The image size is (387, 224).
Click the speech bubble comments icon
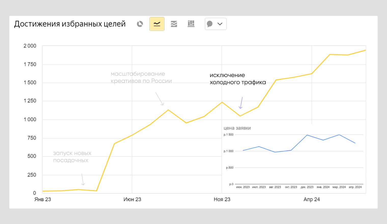[x=210, y=24]
